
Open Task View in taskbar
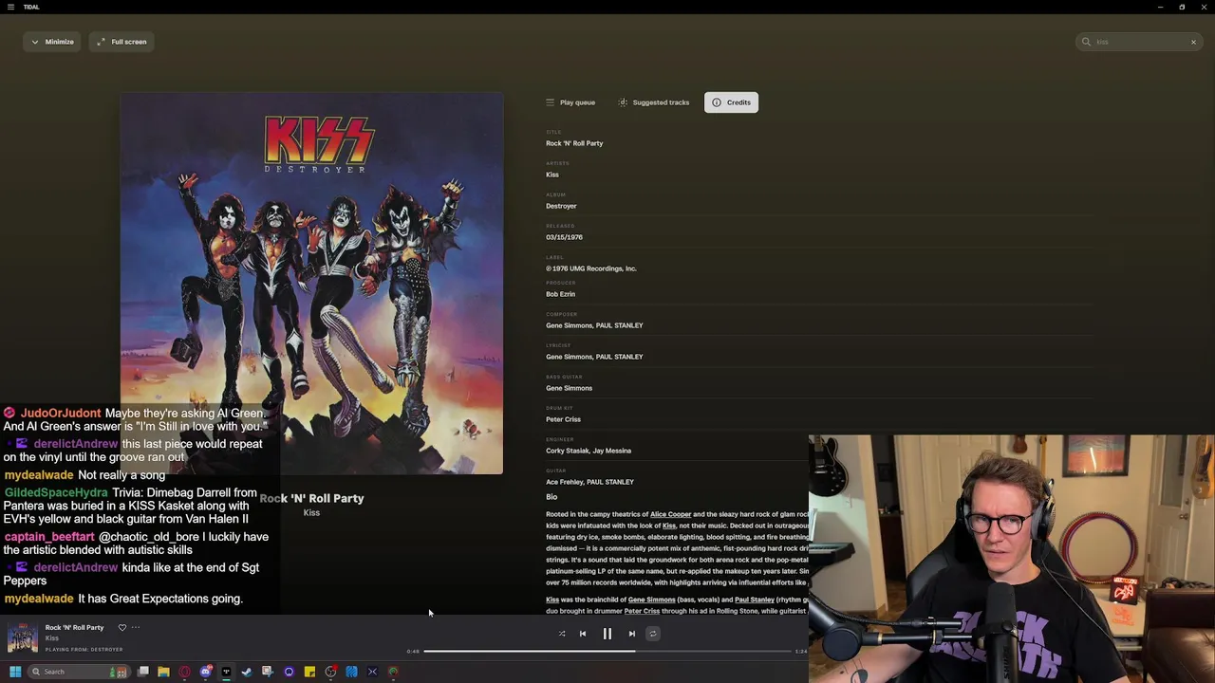pos(142,672)
